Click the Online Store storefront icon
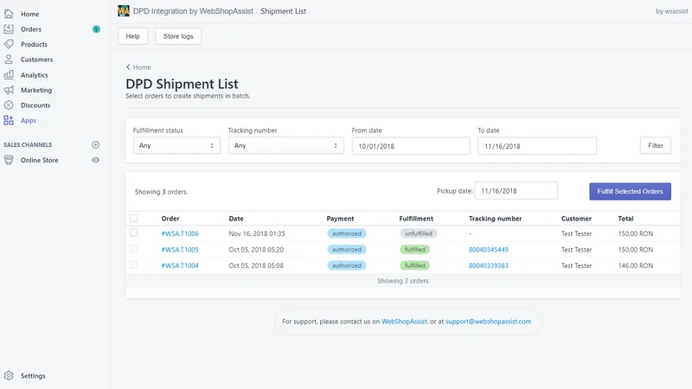The image size is (692, 389). 9,160
